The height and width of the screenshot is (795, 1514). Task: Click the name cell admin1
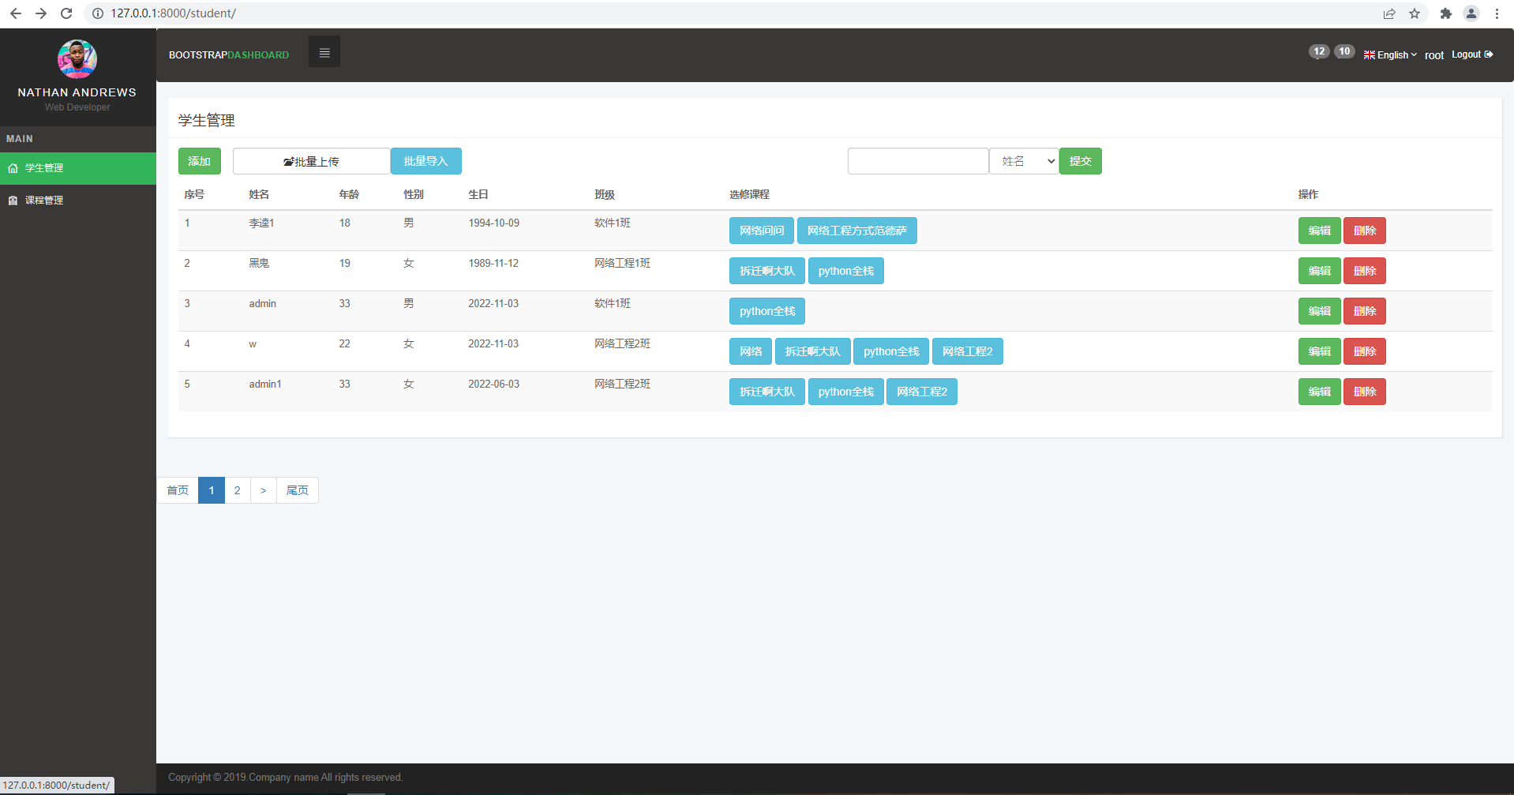point(265,384)
